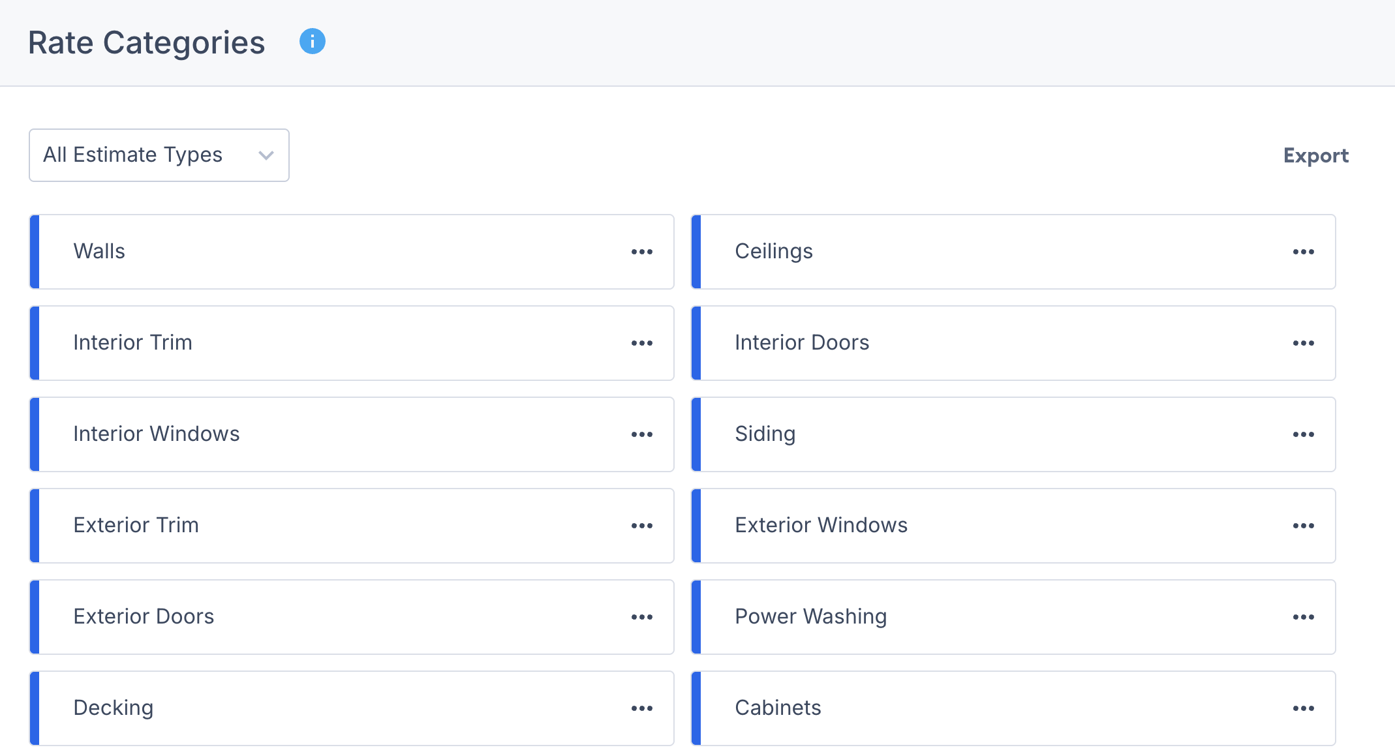Select the Interior Doors category label

click(x=802, y=342)
